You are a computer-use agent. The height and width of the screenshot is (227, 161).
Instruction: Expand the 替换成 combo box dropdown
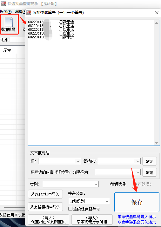pyautogui.click(x=138, y=161)
